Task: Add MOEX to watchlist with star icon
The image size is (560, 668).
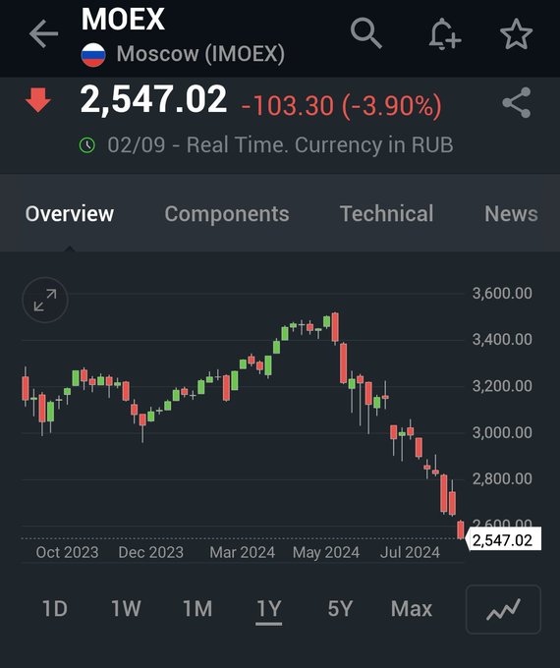Action: [516, 33]
